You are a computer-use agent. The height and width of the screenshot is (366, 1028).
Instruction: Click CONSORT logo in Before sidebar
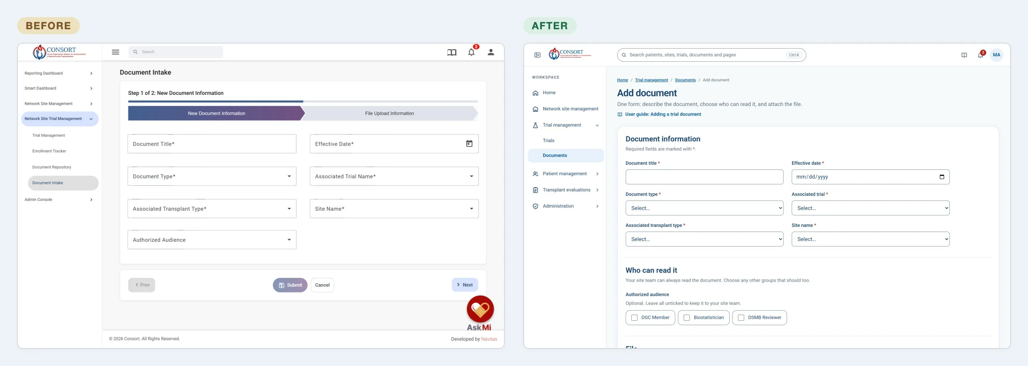point(59,52)
